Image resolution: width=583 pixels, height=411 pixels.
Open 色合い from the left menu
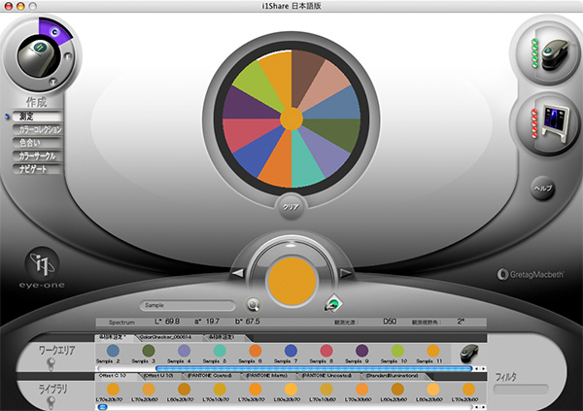pyautogui.click(x=37, y=143)
